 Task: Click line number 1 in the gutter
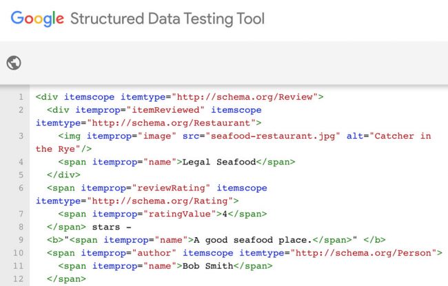(x=21, y=97)
